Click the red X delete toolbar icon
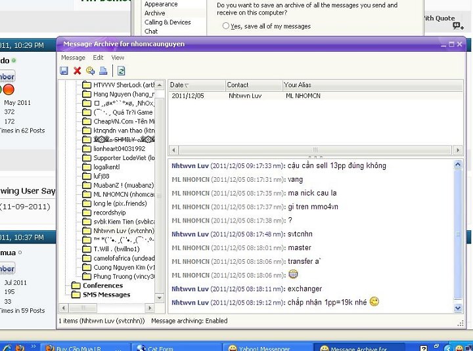Image resolution: width=473 pixels, height=351 pixels. pos(78,71)
